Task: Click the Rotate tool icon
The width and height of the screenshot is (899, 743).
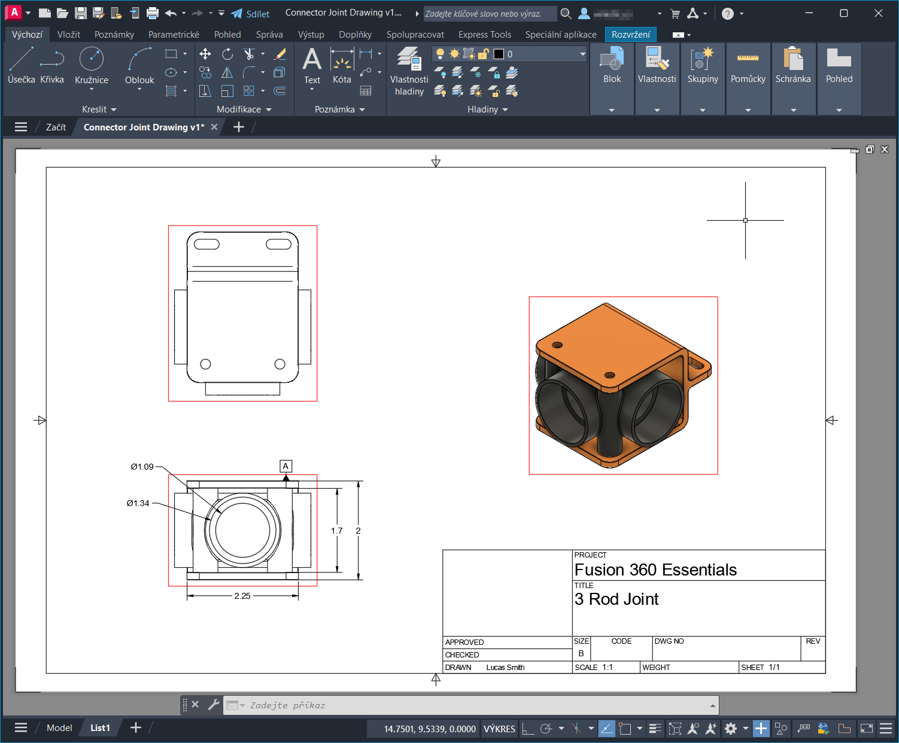Action: (227, 54)
